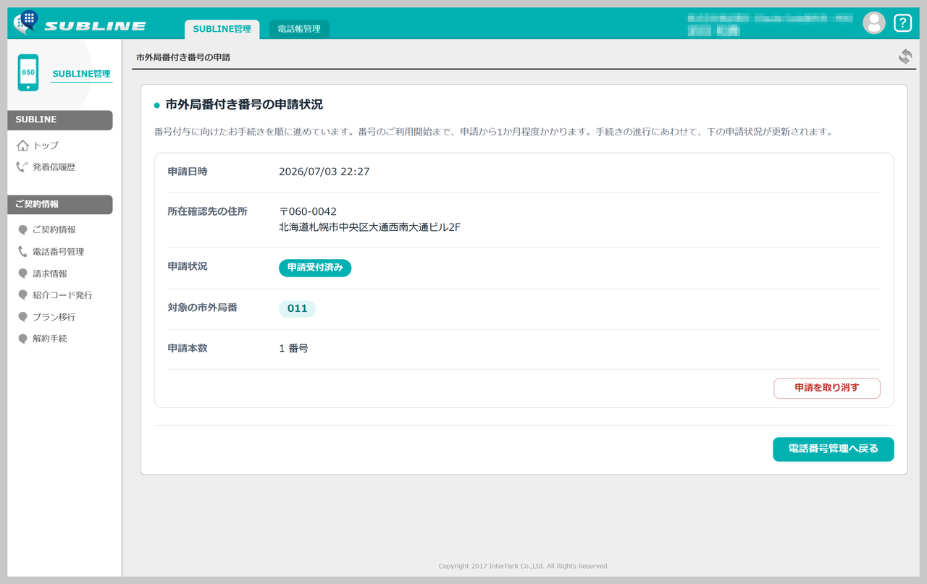
Task: Click the 申請を取り消す button
Action: (x=827, y=388)
